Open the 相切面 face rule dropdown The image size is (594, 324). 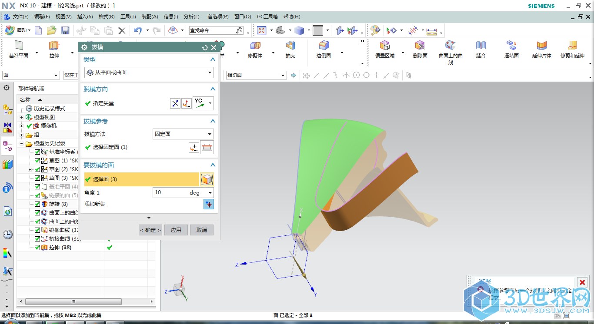[x=256, y=75]
